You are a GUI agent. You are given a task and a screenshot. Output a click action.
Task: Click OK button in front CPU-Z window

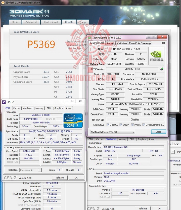tap(76, 178)
